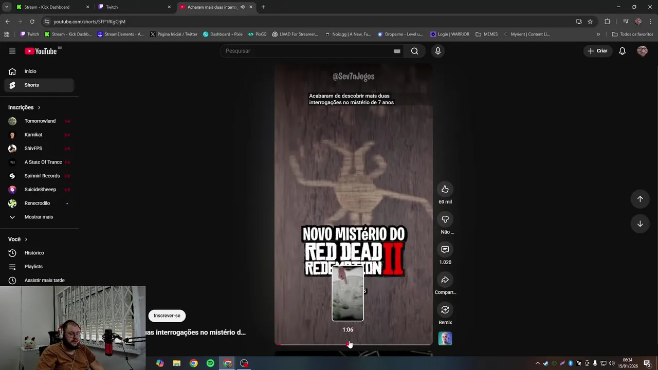The width and height of the screenshot is (658, 370).
Task: Switch to the Twitch tab
Action: [x=134, y=7]
